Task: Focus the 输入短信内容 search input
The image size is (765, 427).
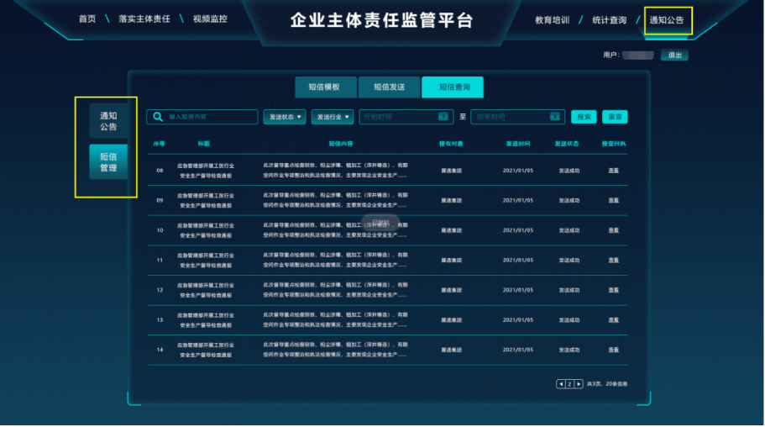Action: 210,117
